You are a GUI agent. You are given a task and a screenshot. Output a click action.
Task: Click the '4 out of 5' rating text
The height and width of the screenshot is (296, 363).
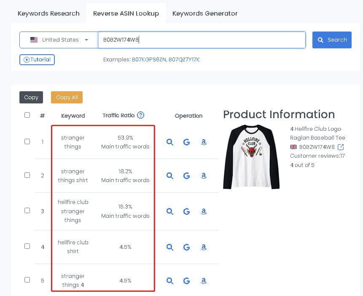coord(302,165)
